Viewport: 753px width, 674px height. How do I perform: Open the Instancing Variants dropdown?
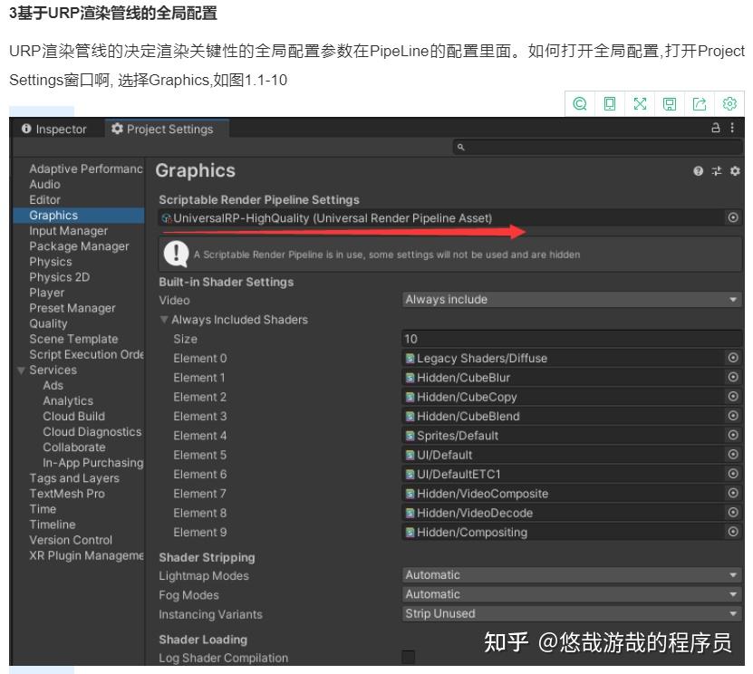pos(571,613)
